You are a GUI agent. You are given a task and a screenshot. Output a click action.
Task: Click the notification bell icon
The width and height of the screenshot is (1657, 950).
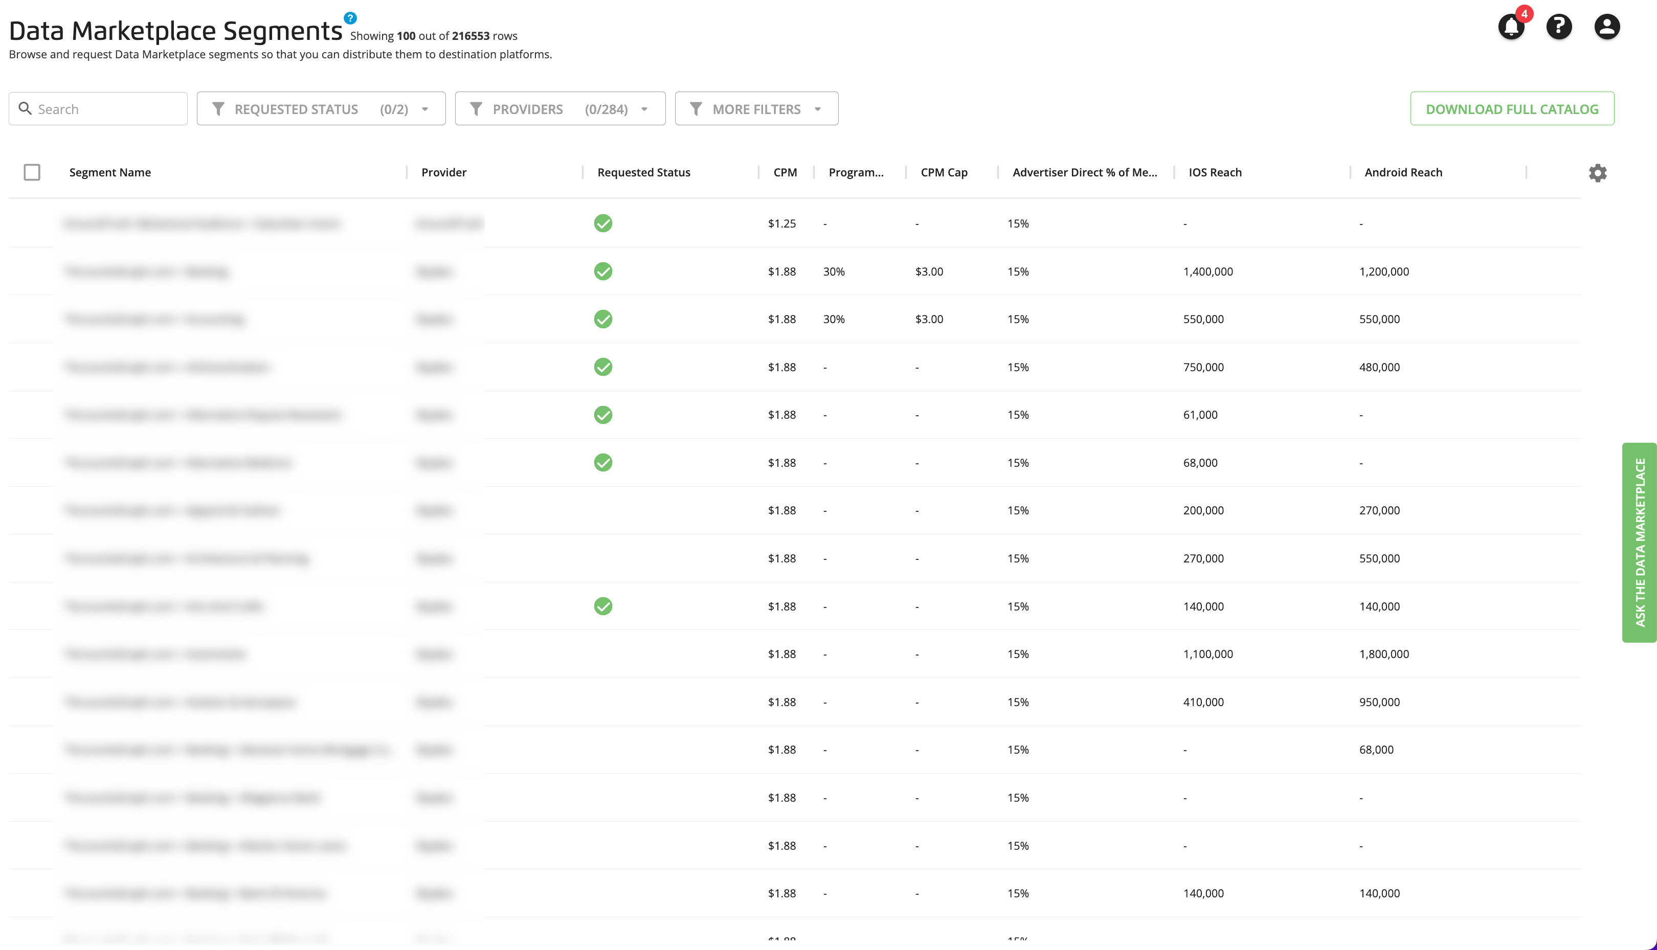pyautogui.click(x=1511, y=25)
